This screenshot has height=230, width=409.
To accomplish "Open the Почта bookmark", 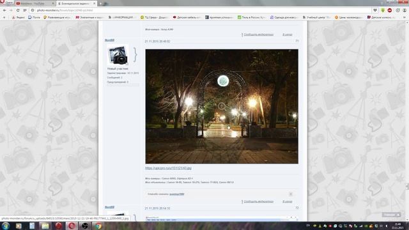I will point(34,17).
